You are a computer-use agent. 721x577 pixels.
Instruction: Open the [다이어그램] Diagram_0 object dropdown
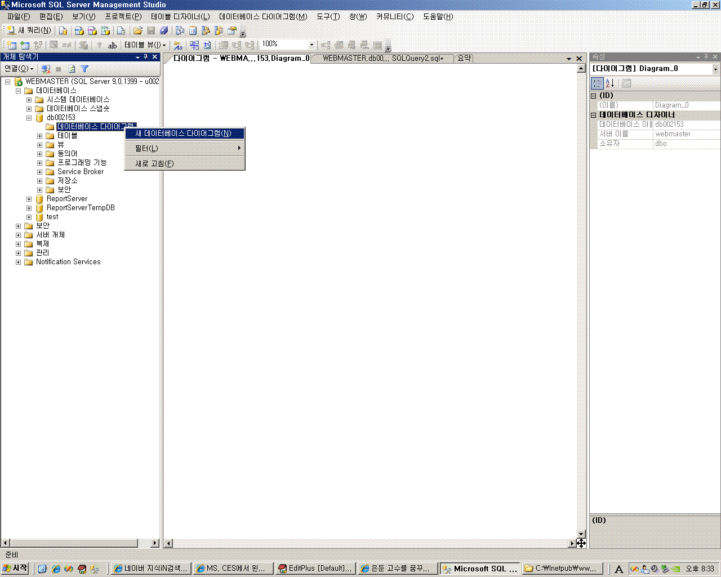[715, 69]
